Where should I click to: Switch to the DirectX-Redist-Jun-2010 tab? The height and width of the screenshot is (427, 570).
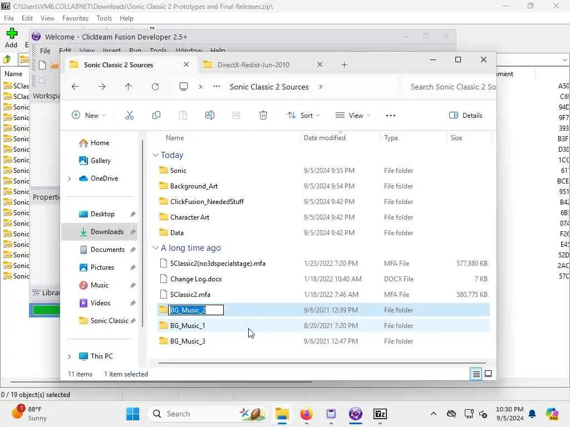click(253, 64)
